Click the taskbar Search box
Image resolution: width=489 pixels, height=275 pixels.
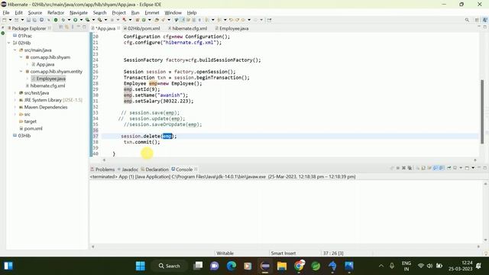point(170,266)
